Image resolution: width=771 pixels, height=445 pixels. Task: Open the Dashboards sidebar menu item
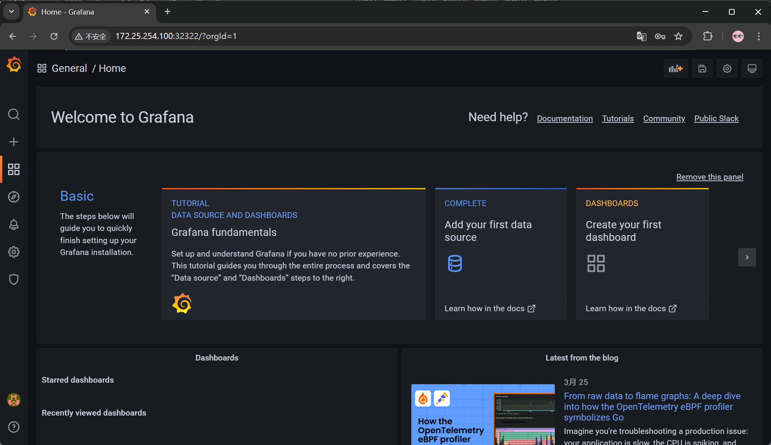coord(14,169)
